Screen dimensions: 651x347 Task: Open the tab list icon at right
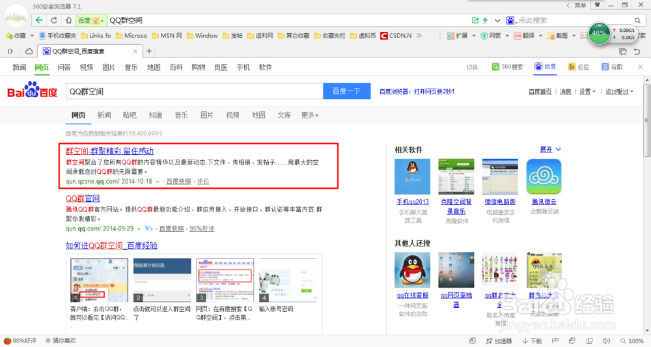pyautogui.click(x=623, y=51)
